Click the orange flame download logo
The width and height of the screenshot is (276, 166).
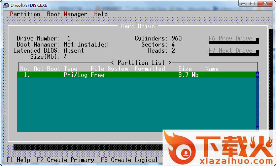pyautogui.click(x=179, y=147)
